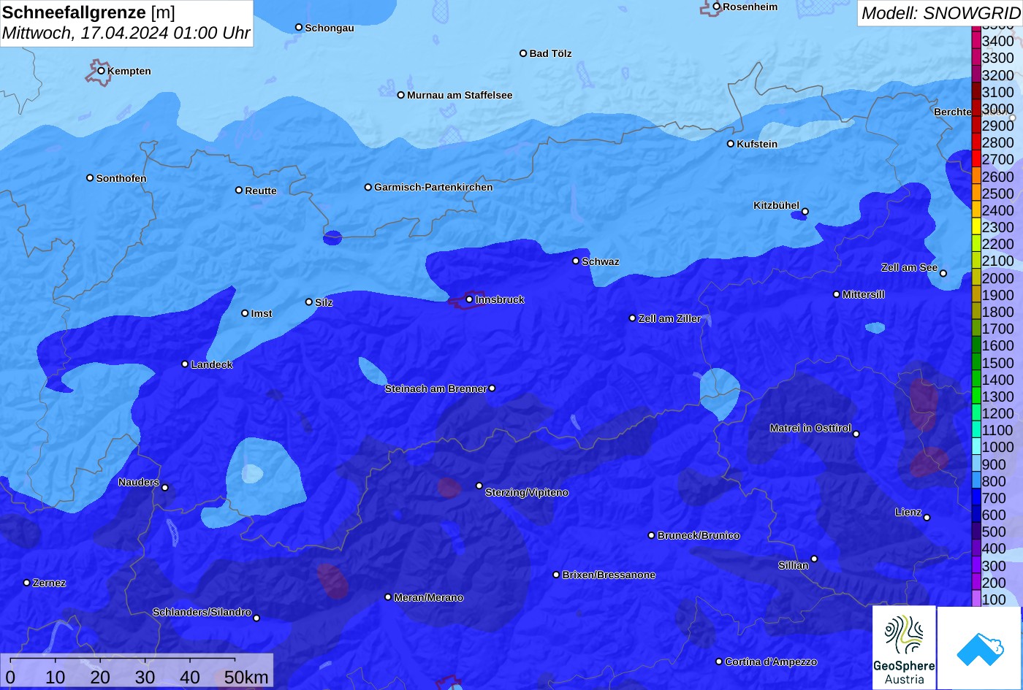Click the Lienz location dot
1023x690 pixels.
927,518
